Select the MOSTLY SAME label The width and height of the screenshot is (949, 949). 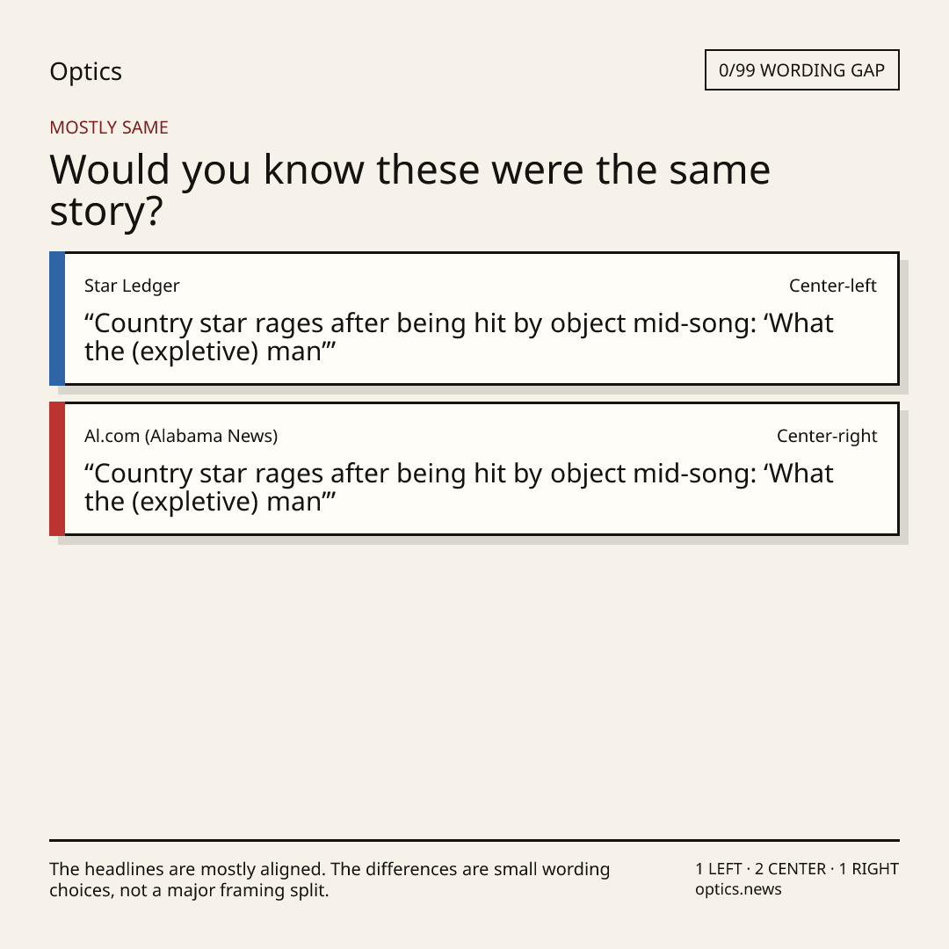coord(109,127)
